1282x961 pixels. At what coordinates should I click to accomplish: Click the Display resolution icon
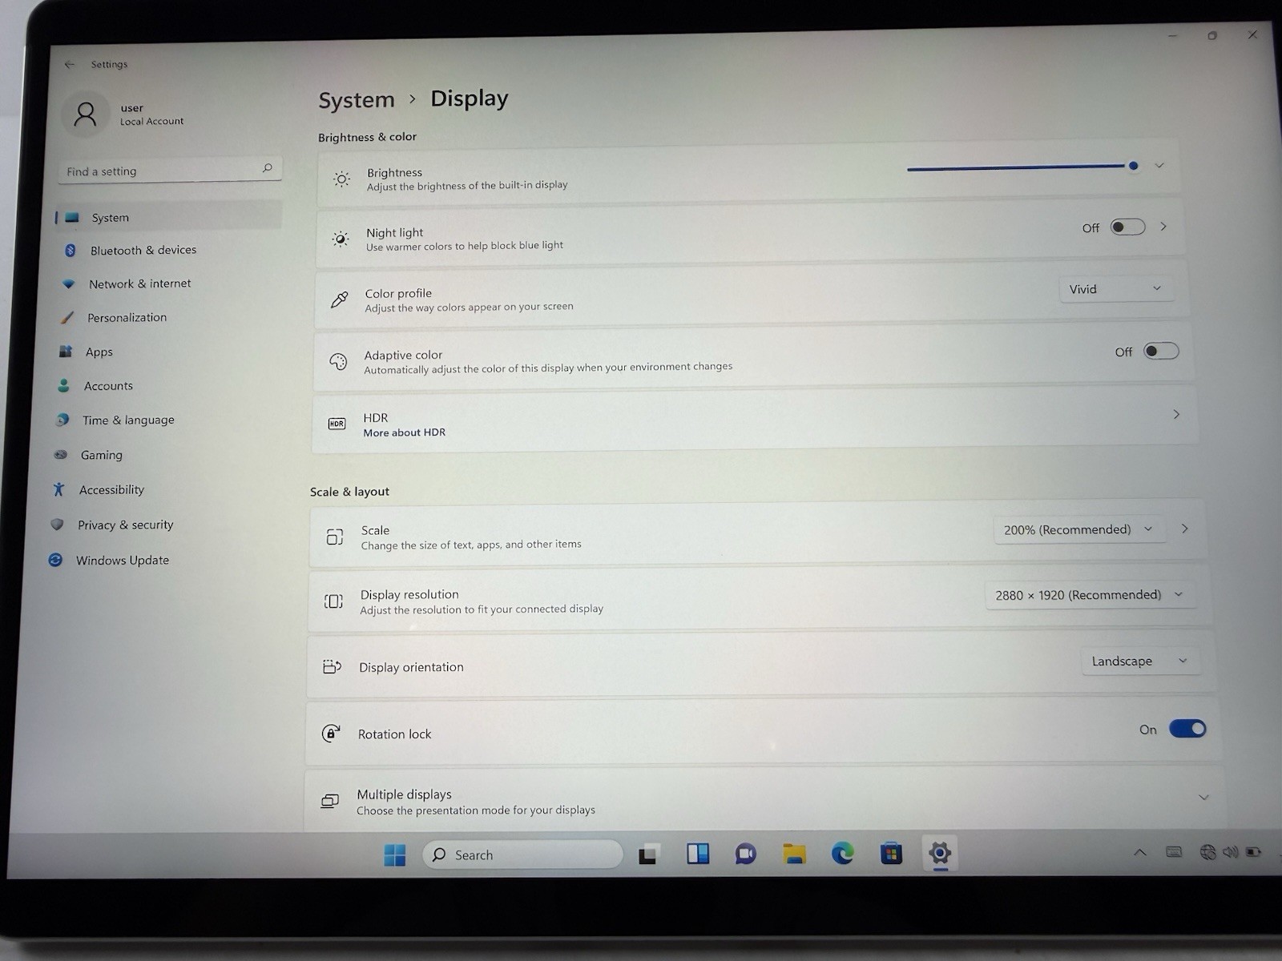[x=333, y=601]
